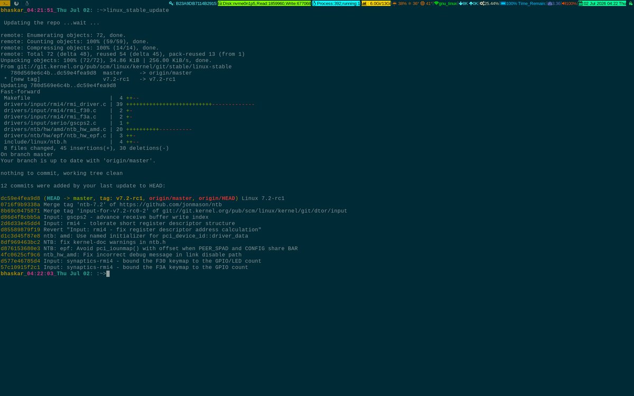Click drivers/input/serio/gscps2.c file name
The height and width of the screenshot is (396, 634).
(x=50, y=123)
